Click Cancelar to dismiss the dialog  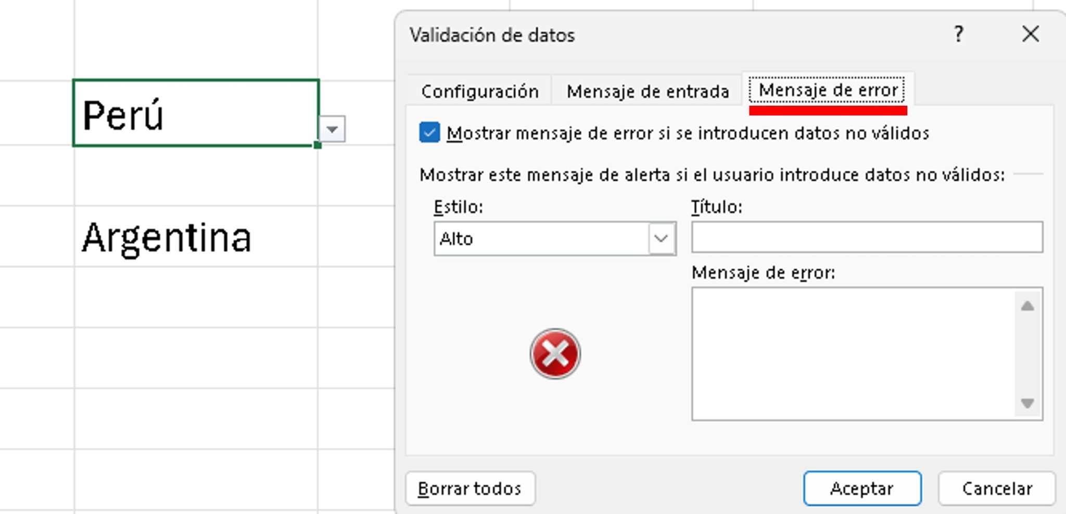coord(996,488)
